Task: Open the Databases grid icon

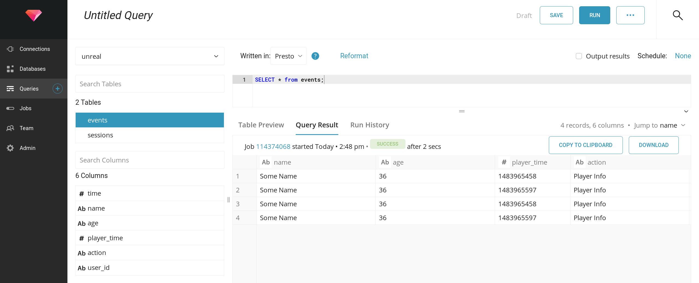Action: (x=10, y=69)
